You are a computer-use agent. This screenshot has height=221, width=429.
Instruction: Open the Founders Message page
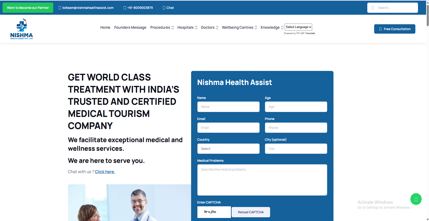[x=130, y=27]
